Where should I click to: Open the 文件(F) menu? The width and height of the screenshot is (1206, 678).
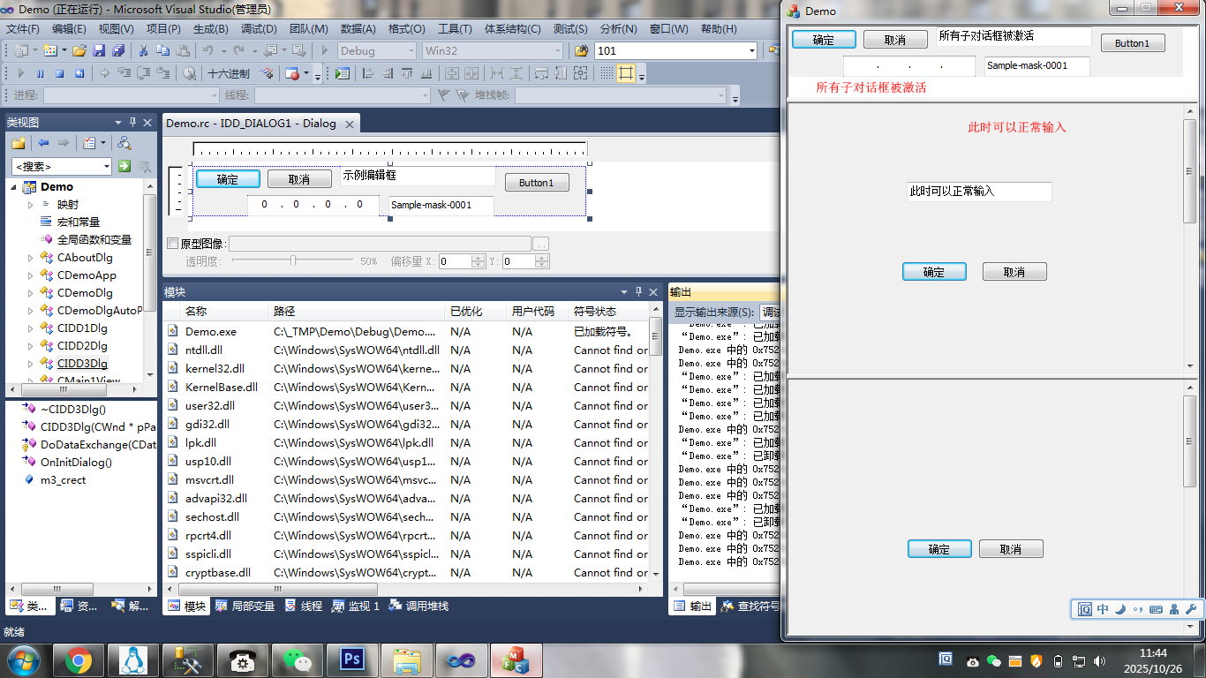click(x=23, y=28)
